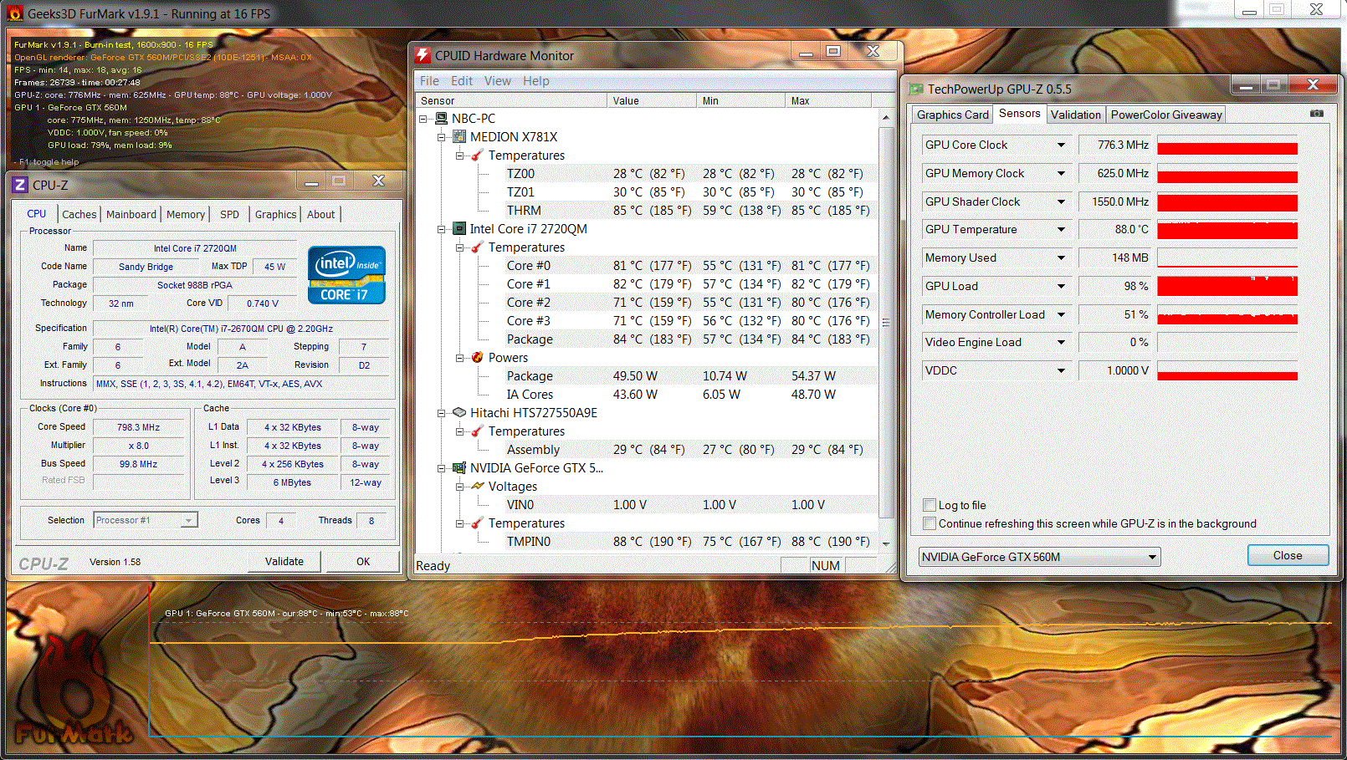
Task: Click the Intel Core i7 2720QM processor icon
Action: click(459, 229)
